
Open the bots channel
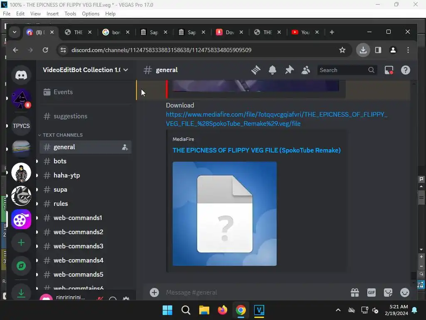(x=85, y=161)
